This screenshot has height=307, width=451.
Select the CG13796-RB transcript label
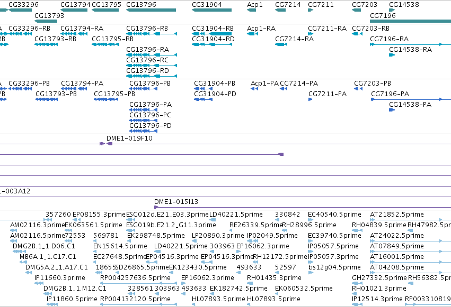(147, 29)
